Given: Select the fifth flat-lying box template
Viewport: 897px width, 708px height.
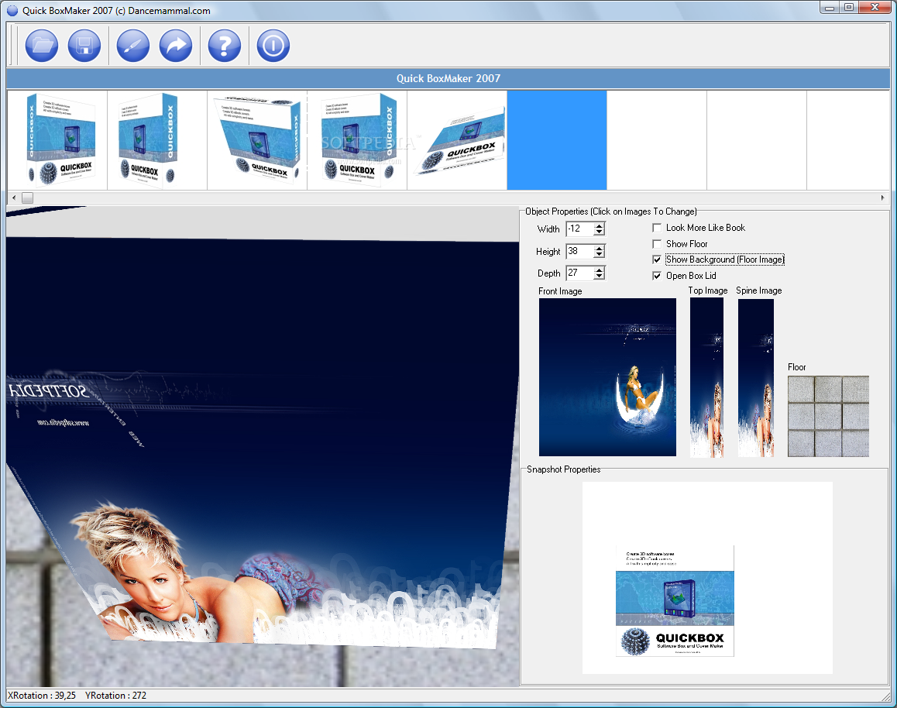Looking at the screenshot, I should pos(457,140).
